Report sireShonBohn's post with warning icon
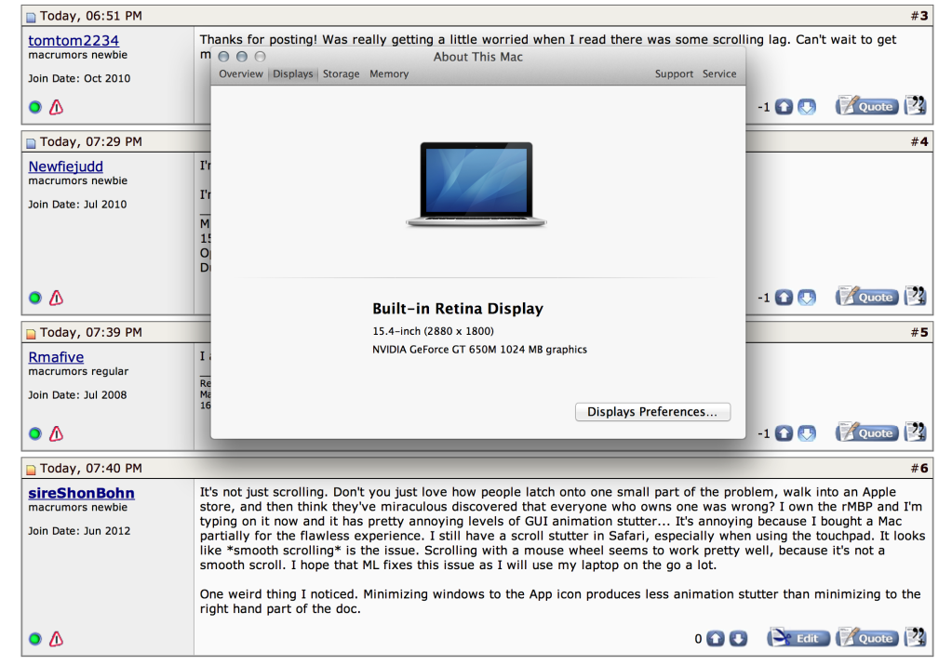Image resolution: width=952 pixels, height=665 pixels. 57,639
